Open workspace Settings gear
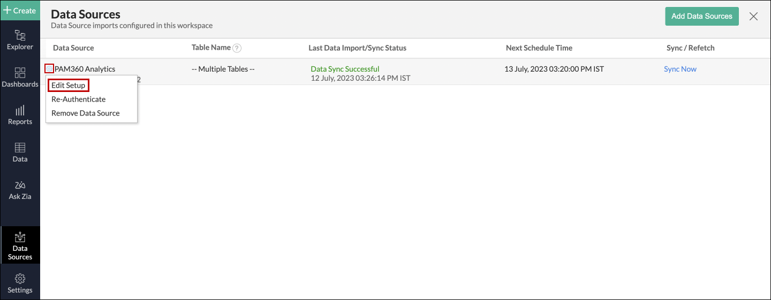771x300 pixels. (20, 279)
